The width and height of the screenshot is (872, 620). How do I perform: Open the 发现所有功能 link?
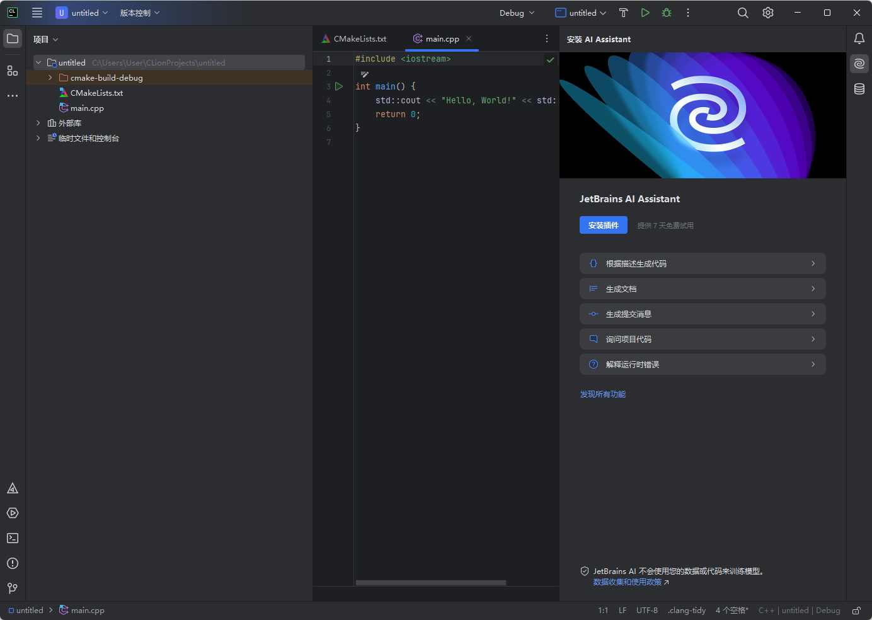pyautogui.click(x=602, y=394)
